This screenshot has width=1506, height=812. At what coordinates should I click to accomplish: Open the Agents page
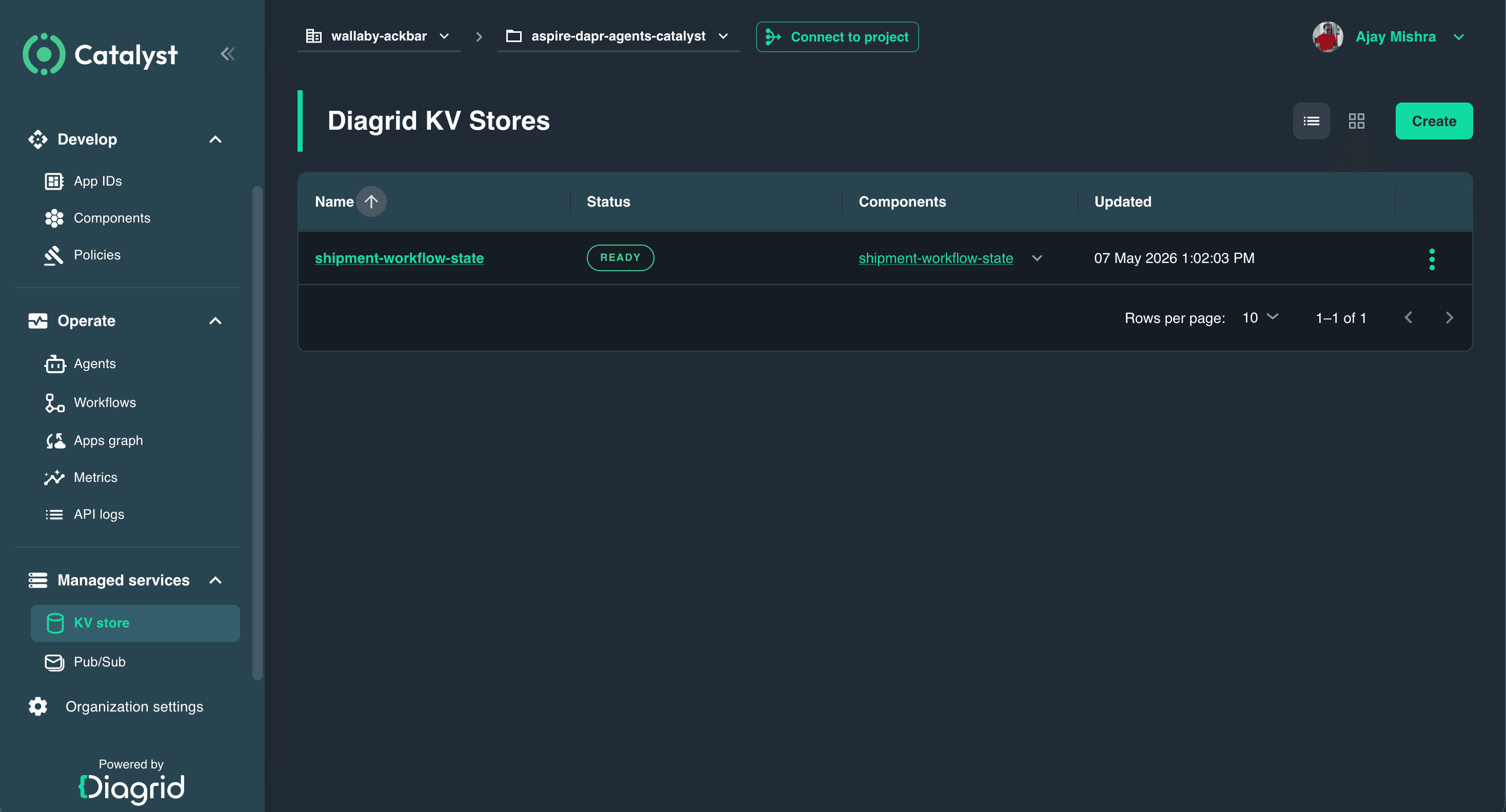(x=80, y=363)
